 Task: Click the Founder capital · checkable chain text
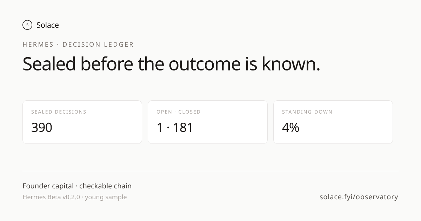(77, 186)
